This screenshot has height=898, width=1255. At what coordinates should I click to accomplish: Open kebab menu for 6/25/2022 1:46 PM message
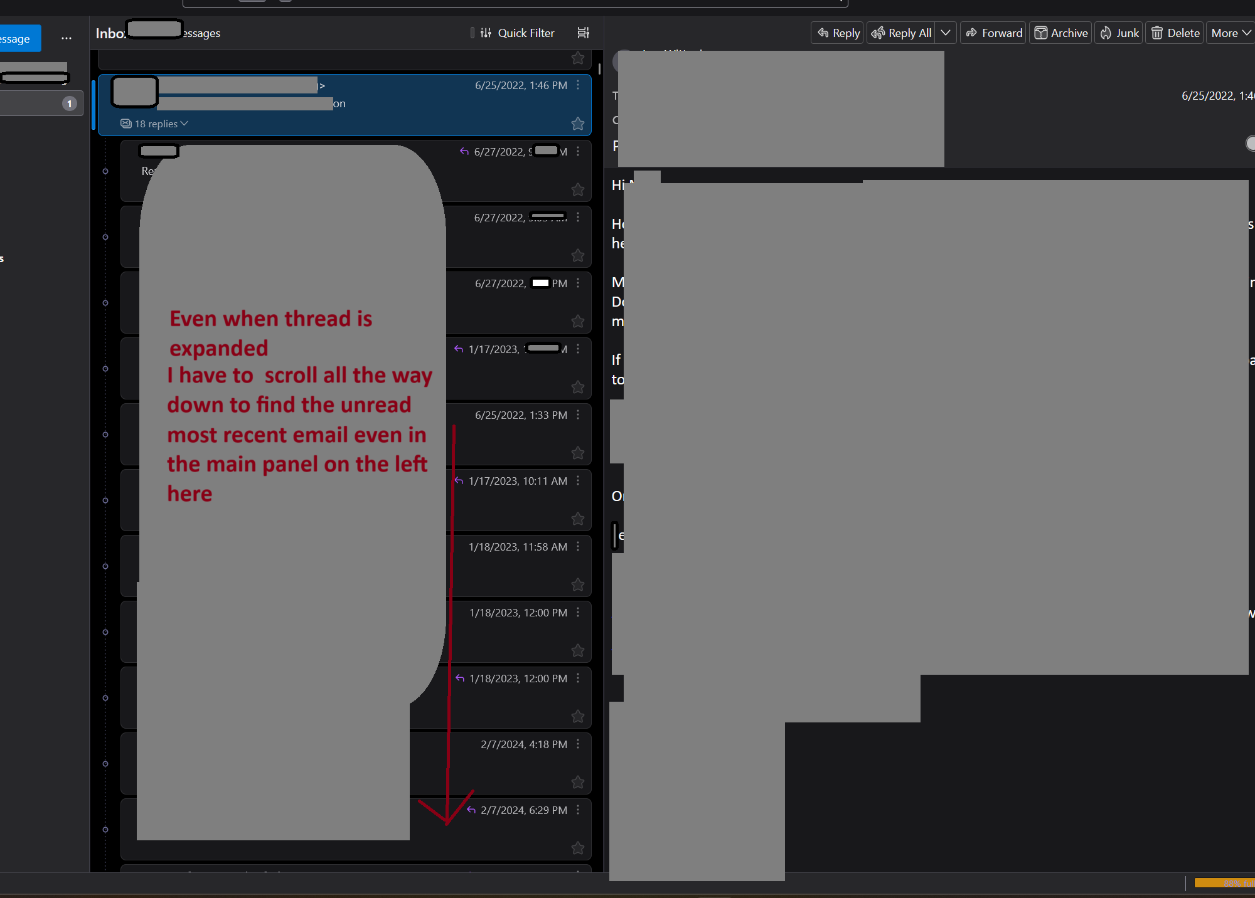coord(578,85)
